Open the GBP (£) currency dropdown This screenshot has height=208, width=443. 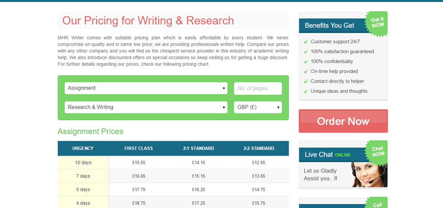(258, 107)
